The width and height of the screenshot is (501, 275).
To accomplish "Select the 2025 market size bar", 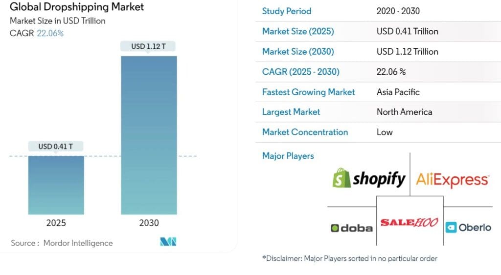I will (x=56, y=185).
